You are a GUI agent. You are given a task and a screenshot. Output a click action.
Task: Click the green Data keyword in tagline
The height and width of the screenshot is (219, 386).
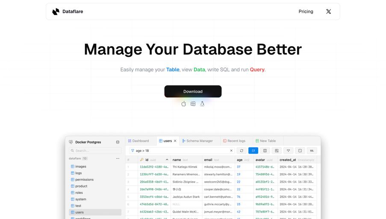[x=199, y=70]
